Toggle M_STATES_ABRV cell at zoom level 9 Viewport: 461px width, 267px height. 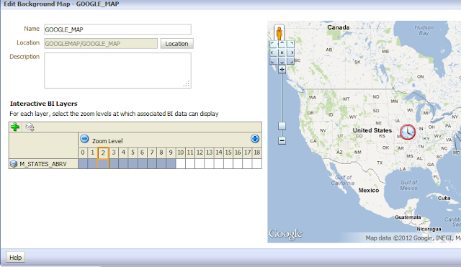(x=171, y=163)
